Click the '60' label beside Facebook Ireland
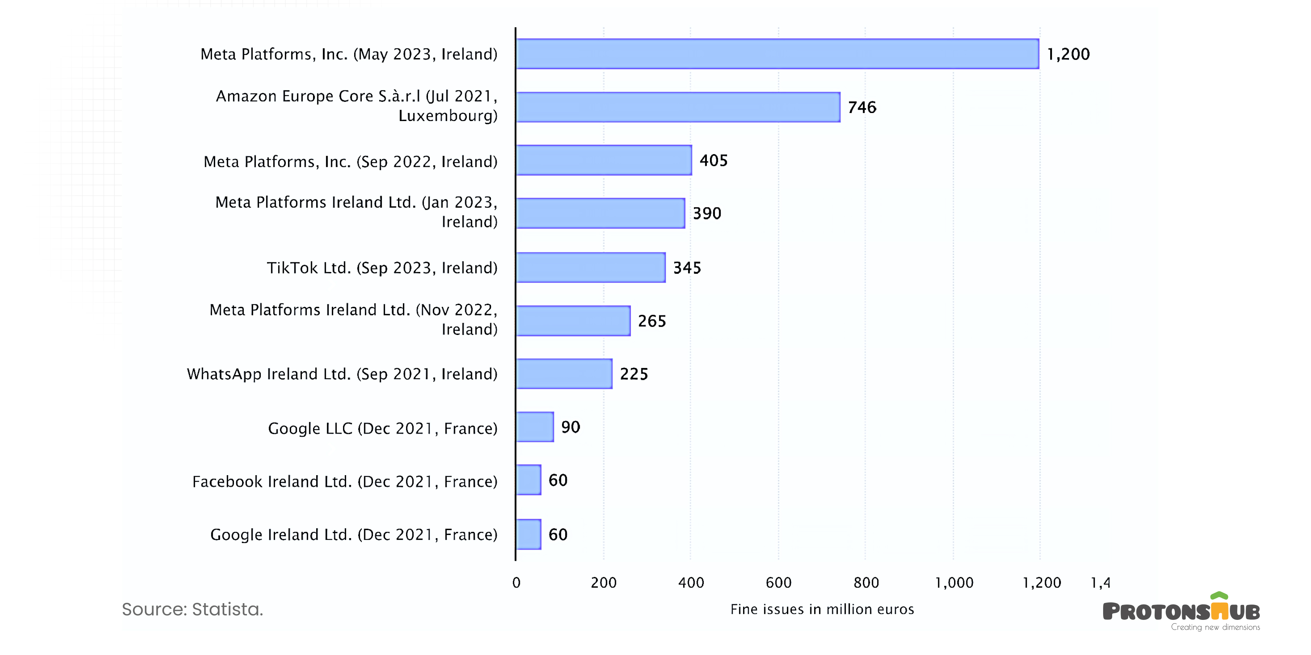 coord(558,480)
